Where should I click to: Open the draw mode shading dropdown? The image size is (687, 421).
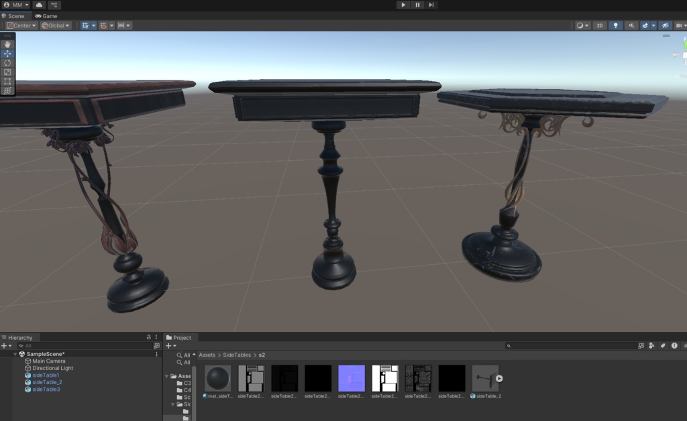click(582, 25)
